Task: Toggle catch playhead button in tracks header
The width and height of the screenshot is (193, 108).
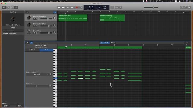Action: point(55,13)
